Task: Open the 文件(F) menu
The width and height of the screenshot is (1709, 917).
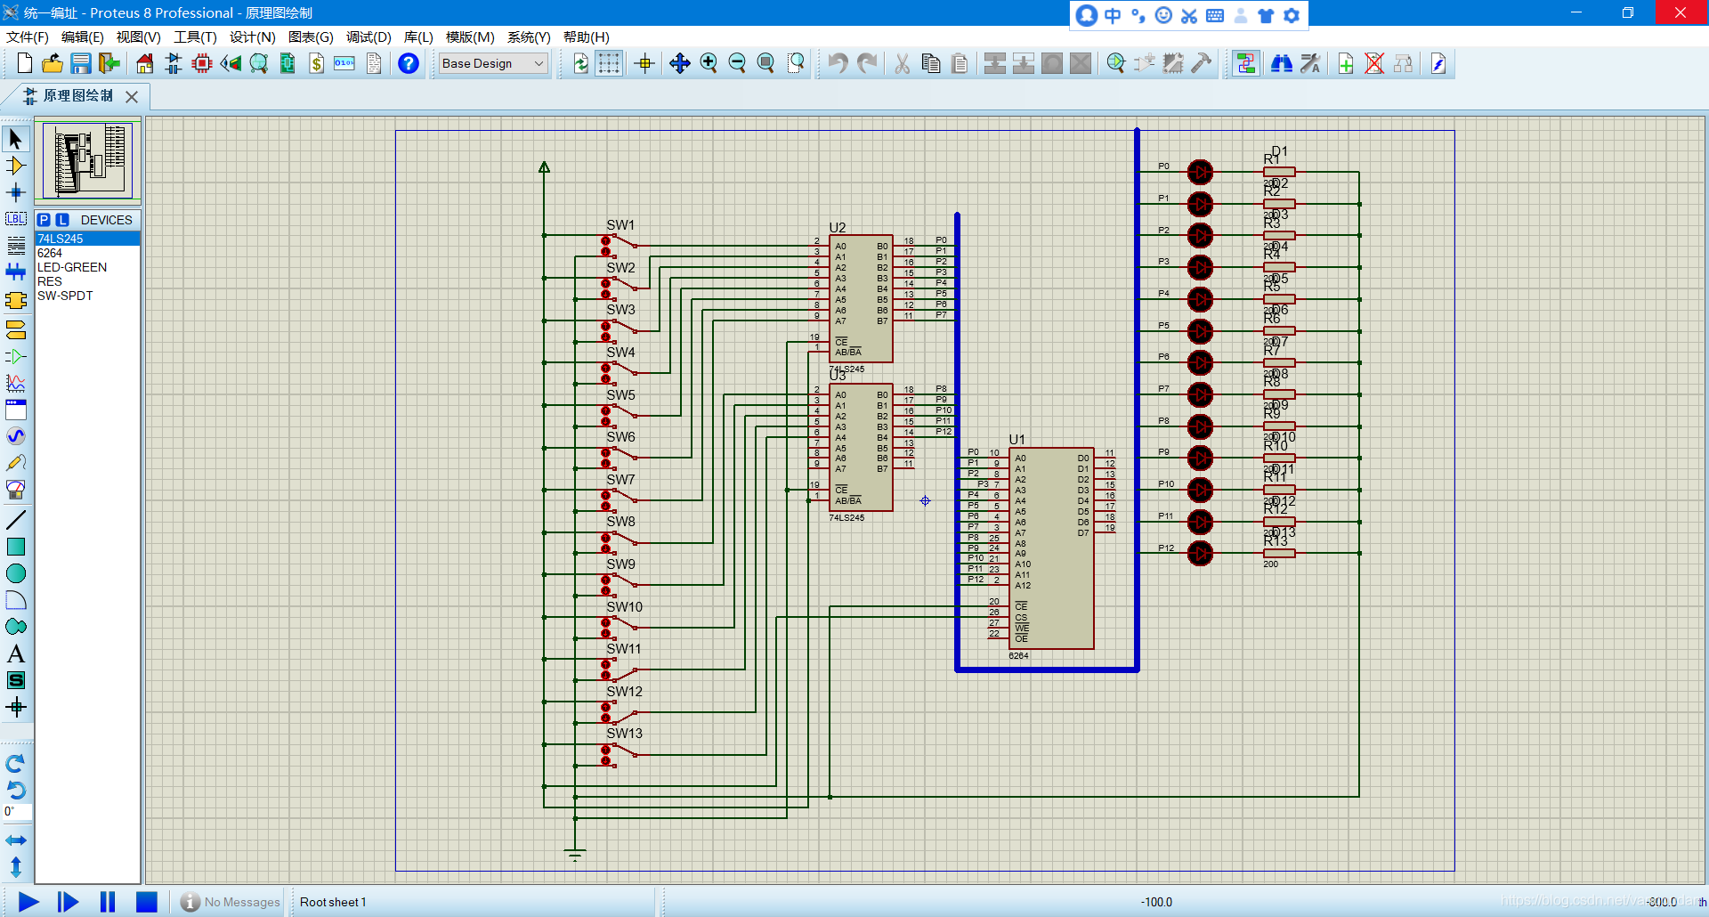Action: tap(28, 37)
